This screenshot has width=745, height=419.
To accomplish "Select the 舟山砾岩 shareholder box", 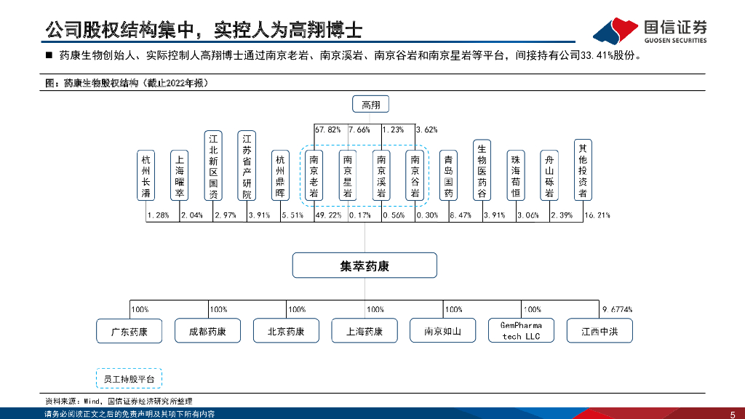I will [549, 175].
